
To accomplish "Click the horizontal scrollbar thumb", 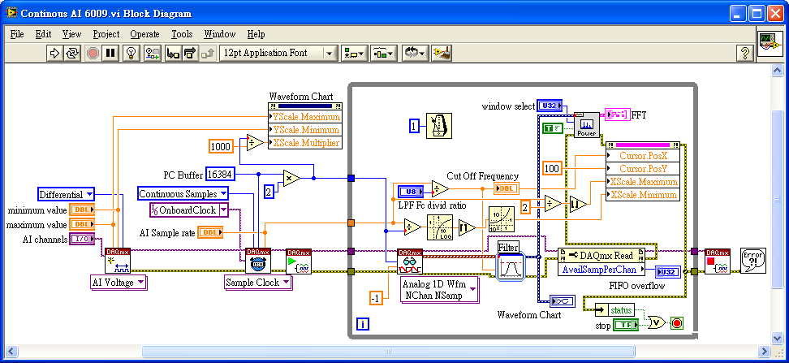I will [x=387, y=352].
